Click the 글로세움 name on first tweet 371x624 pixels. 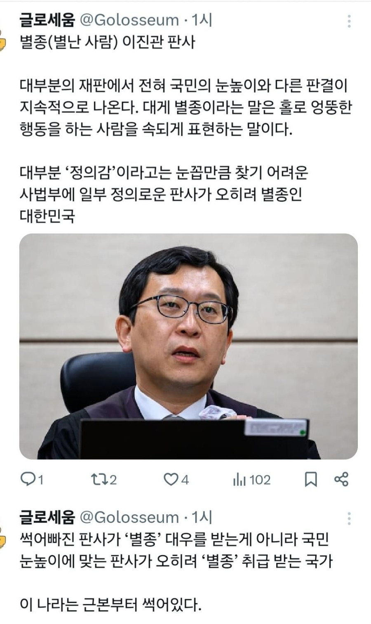click(47, 20)
